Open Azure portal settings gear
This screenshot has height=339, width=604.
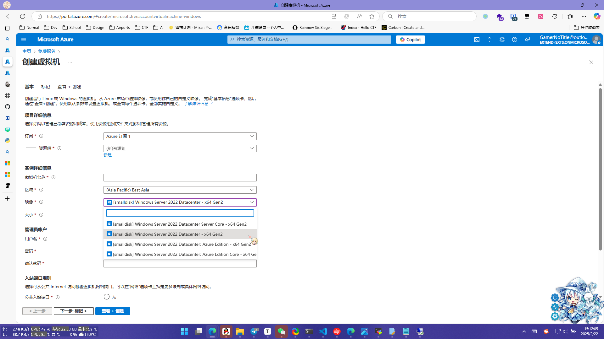502,40
